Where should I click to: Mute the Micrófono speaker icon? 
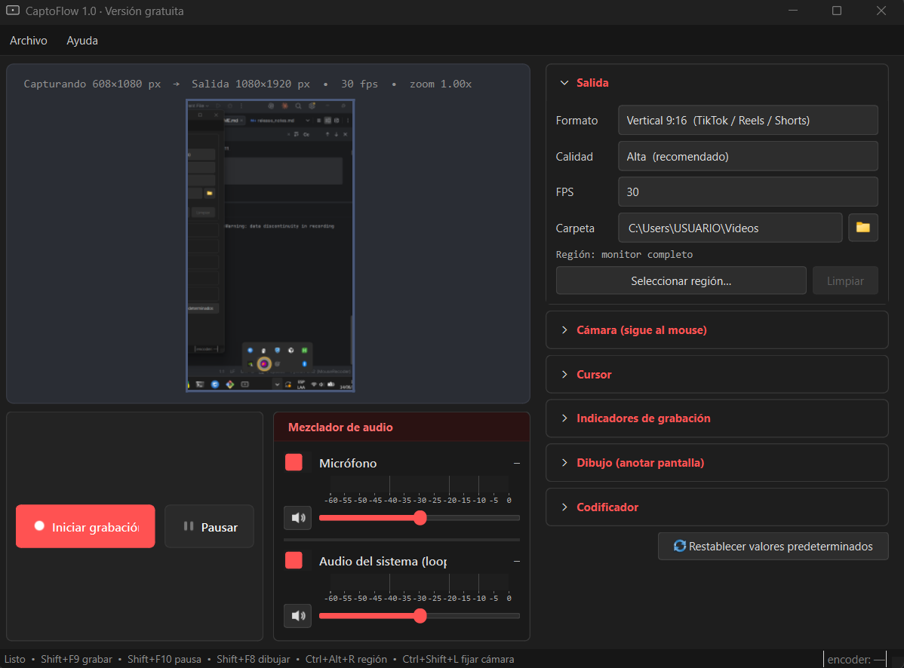coord(297,518)
